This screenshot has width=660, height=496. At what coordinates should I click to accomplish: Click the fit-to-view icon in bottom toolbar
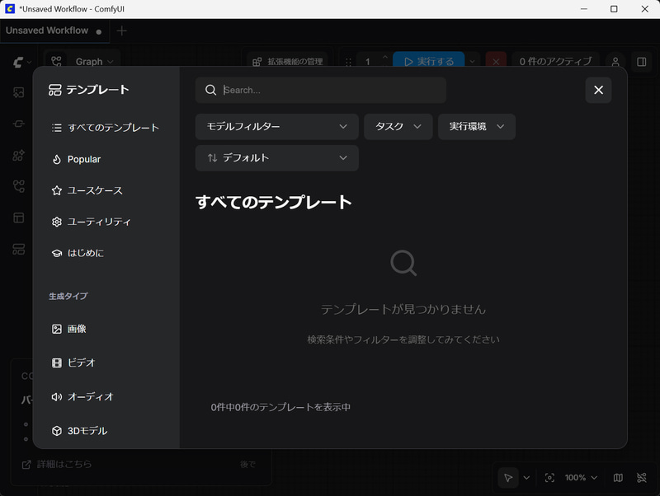[x=549, y=478]
